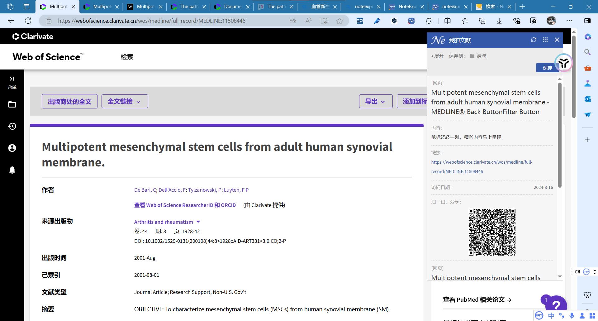This screenshot has width=598, height=321.
Task: Click the translate page icon in address bar
Action: point(293,21)
